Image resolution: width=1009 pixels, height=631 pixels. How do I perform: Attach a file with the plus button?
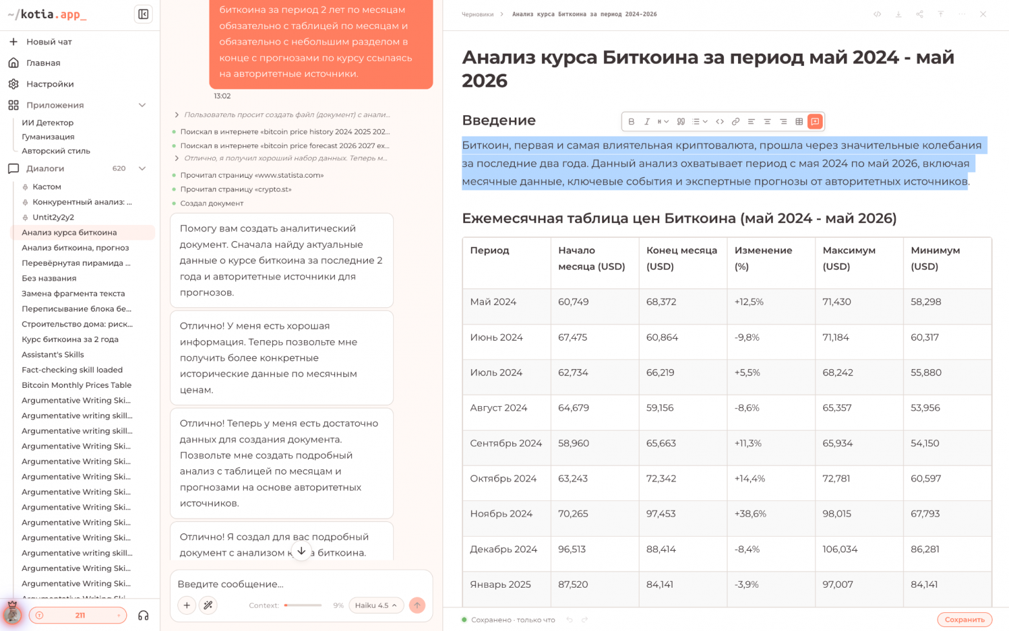tap(187, 605)
